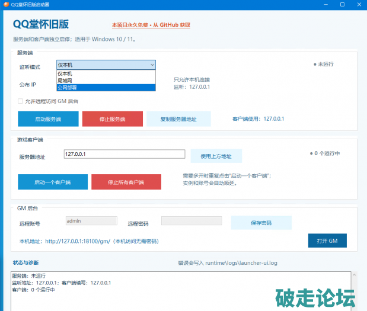Click the 保存密码 button

pyautogui.click(x=261, y=223)
